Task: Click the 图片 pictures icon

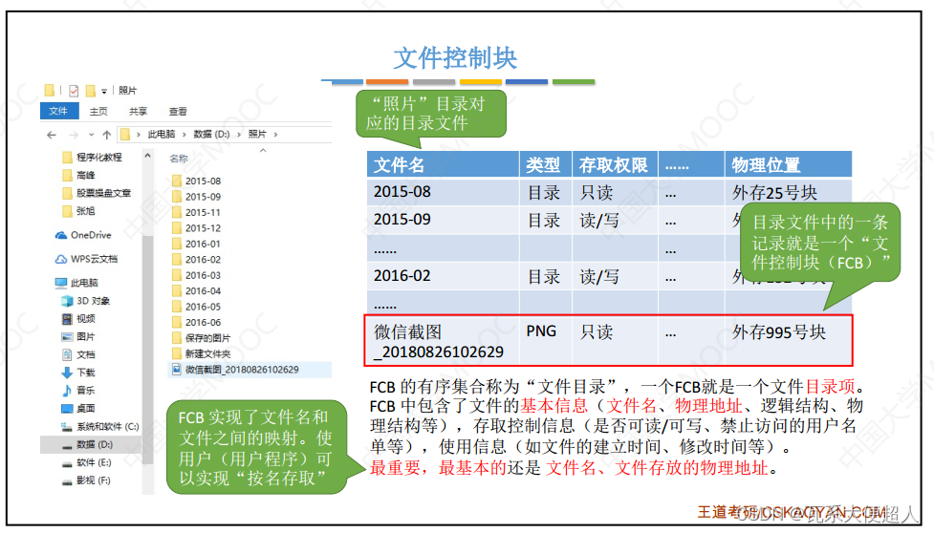Action: click(x=67, y=336)
